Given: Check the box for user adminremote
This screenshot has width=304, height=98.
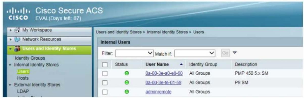Looking at the screenshot, I should (x=105, y=92).
